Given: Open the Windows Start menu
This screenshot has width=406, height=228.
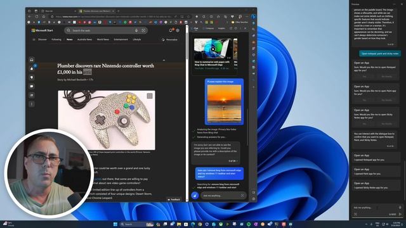Looking at the screenshot, I should pyautogui.click(x=115, y=224).
